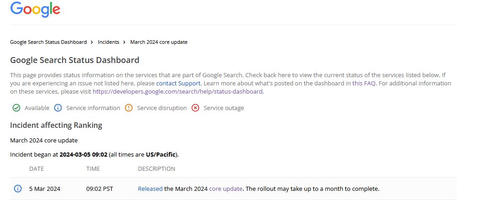Click the DATE column header
488x205 pixels.
[x=37, y=169]
